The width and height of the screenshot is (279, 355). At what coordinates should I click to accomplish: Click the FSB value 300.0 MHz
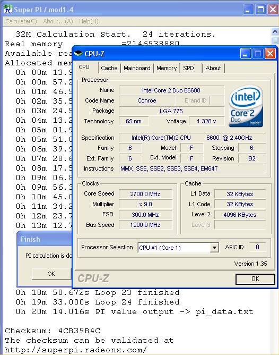coord(145,215)
